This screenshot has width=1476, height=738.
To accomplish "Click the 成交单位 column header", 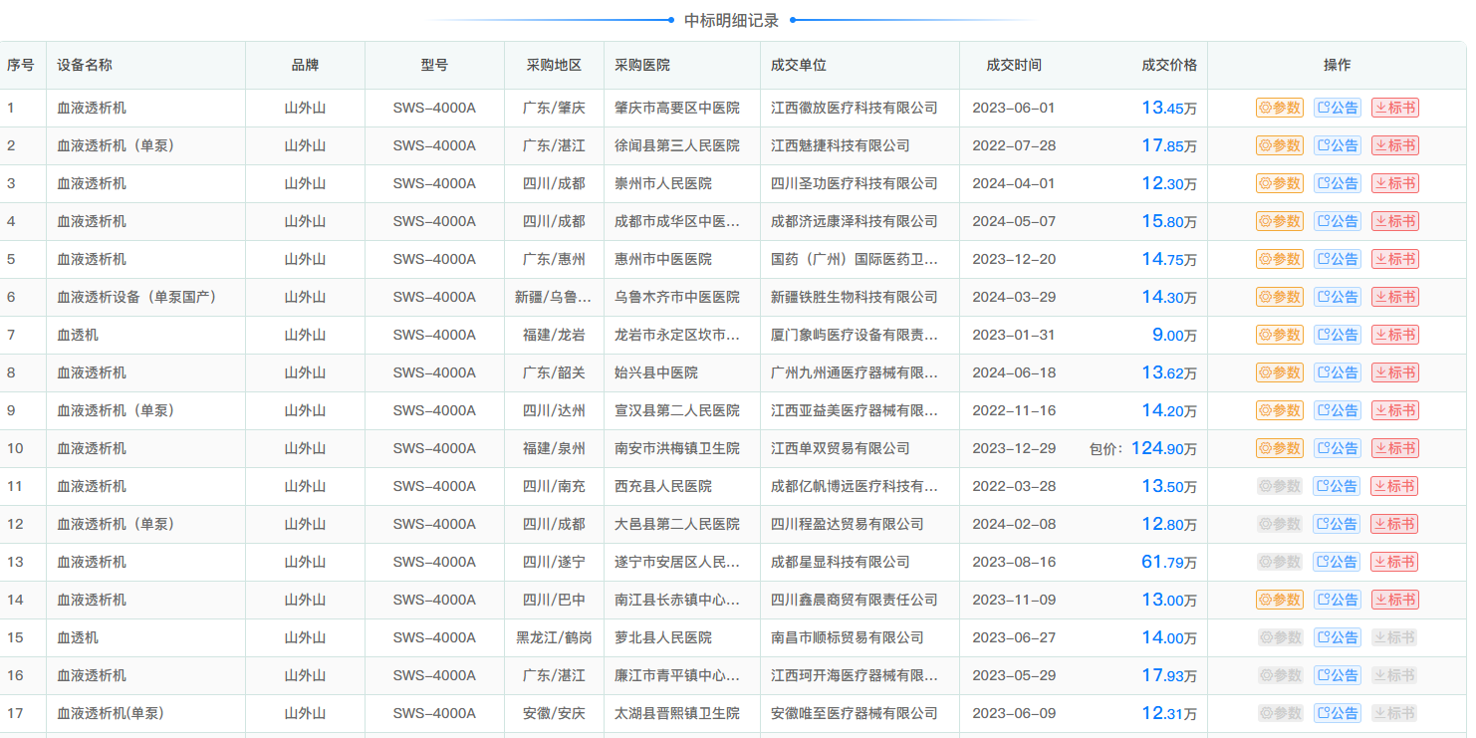I will tap(799, 65).
